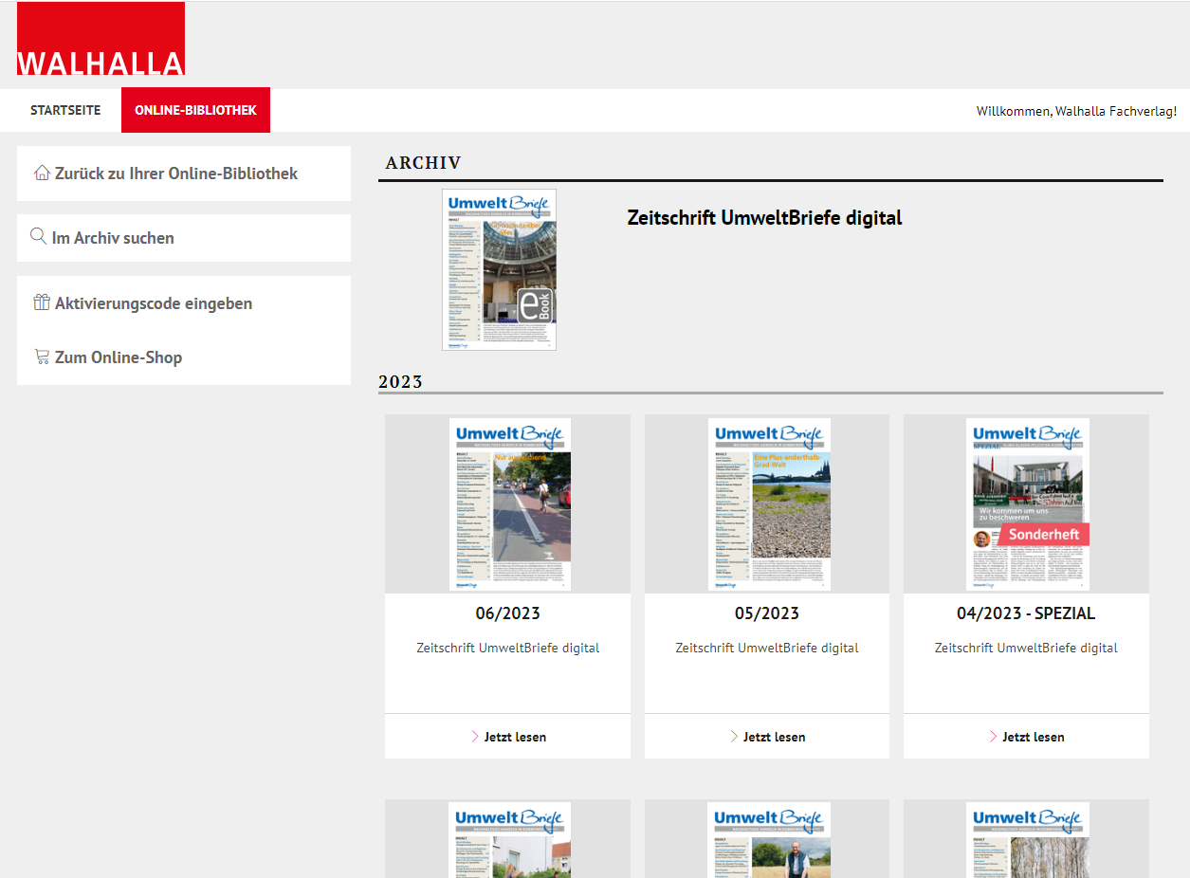
Task: Click the magnifier icon beside Im Archiv suchen
Action: 39,236
